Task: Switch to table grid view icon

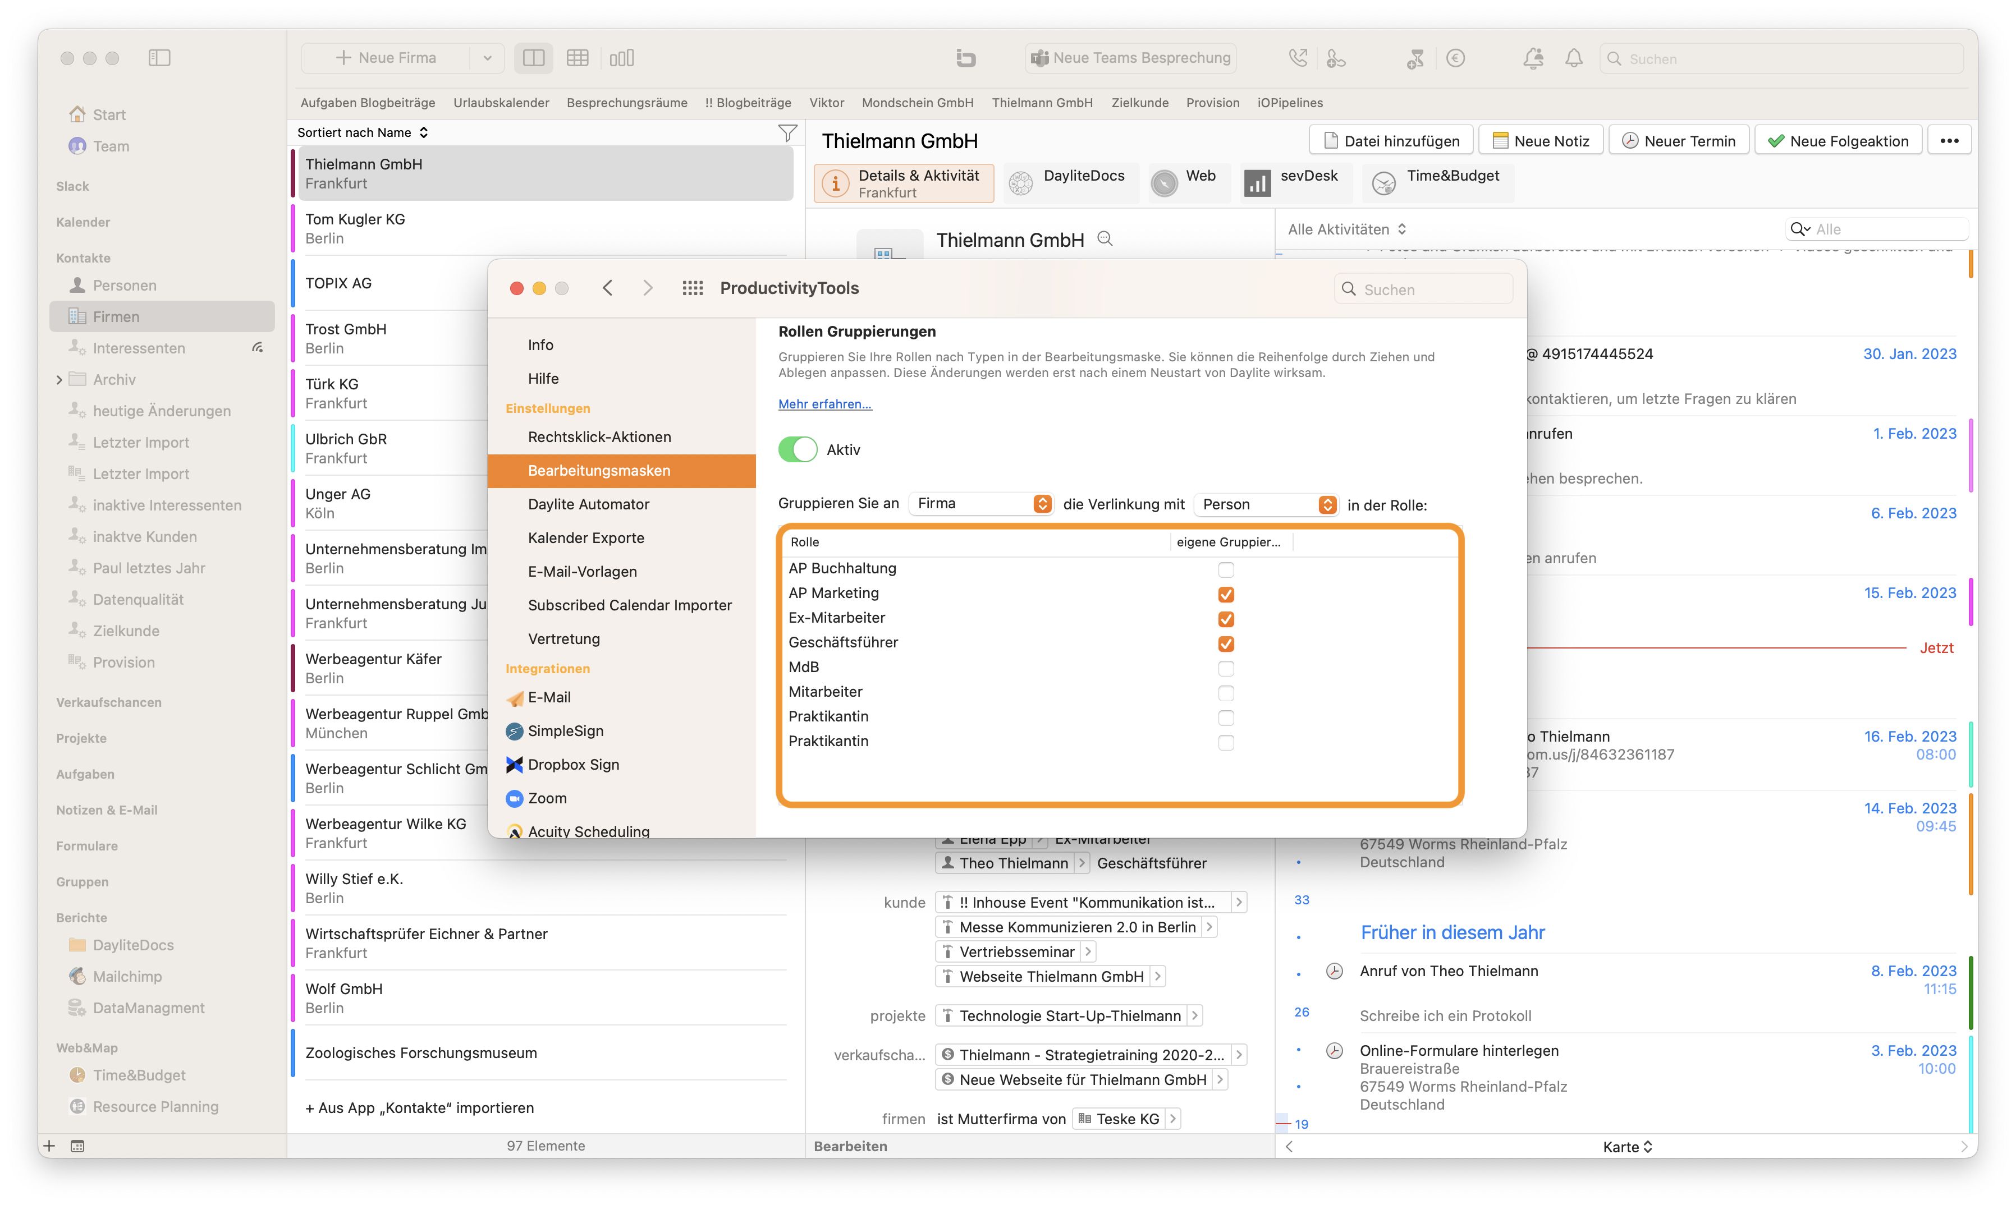Action: pos(578,58)
